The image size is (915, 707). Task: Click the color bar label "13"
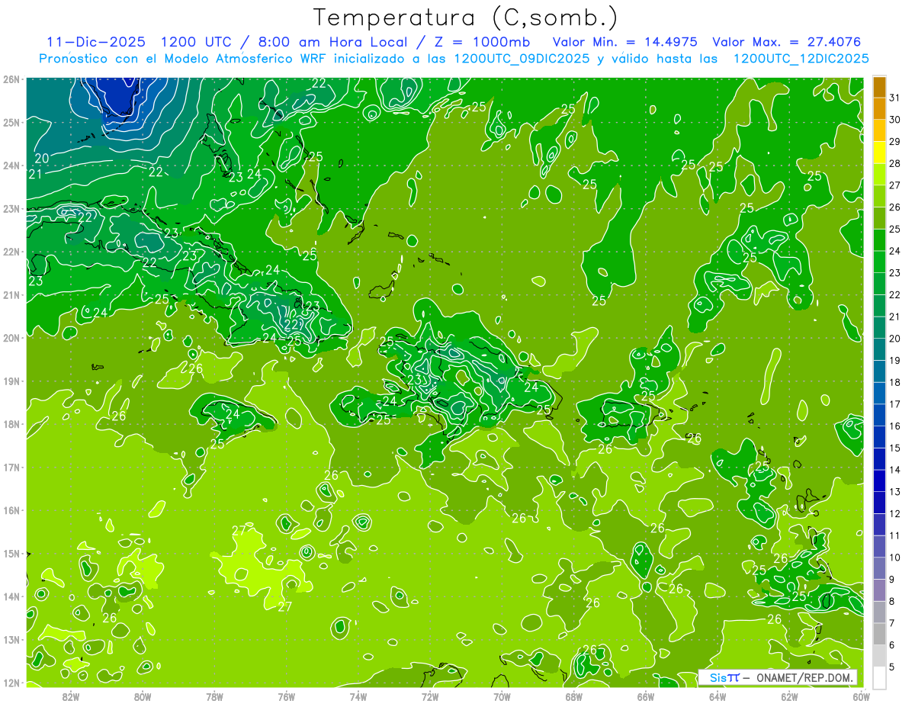pyautogui.click(x=895, y=492)
